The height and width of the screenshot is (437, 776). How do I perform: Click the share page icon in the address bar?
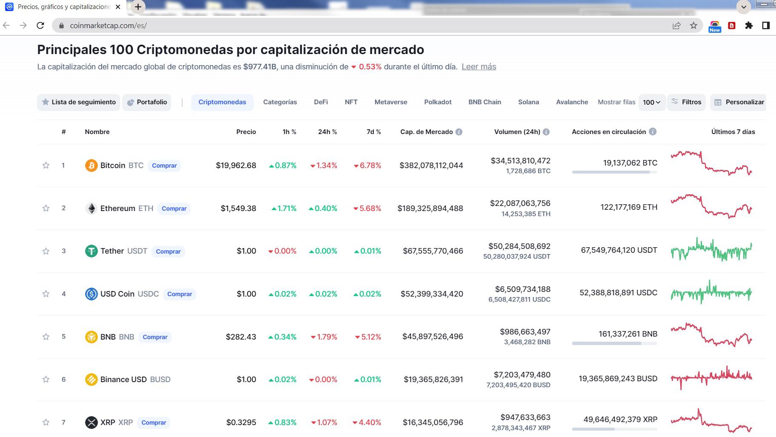tap(676, 26)
